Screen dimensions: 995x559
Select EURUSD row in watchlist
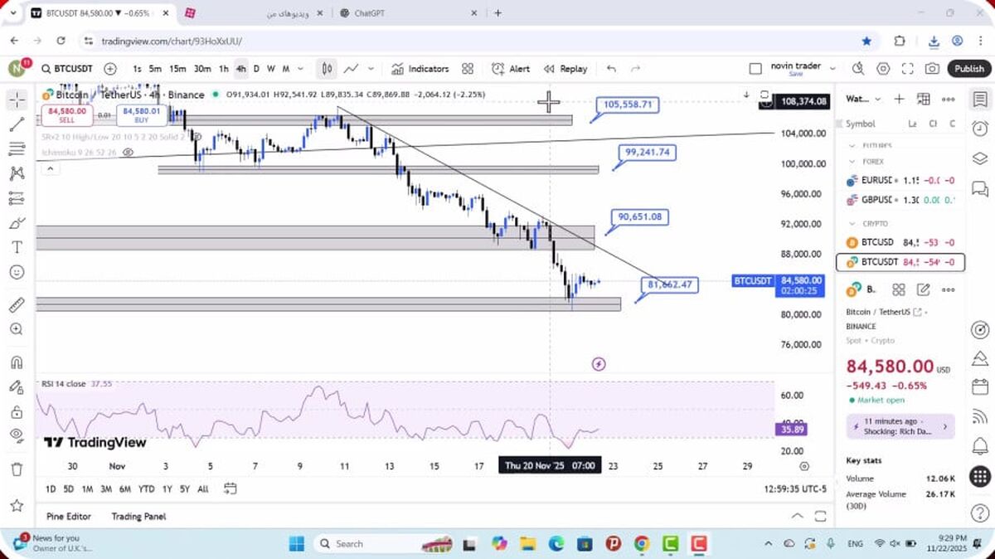[900, 180]
